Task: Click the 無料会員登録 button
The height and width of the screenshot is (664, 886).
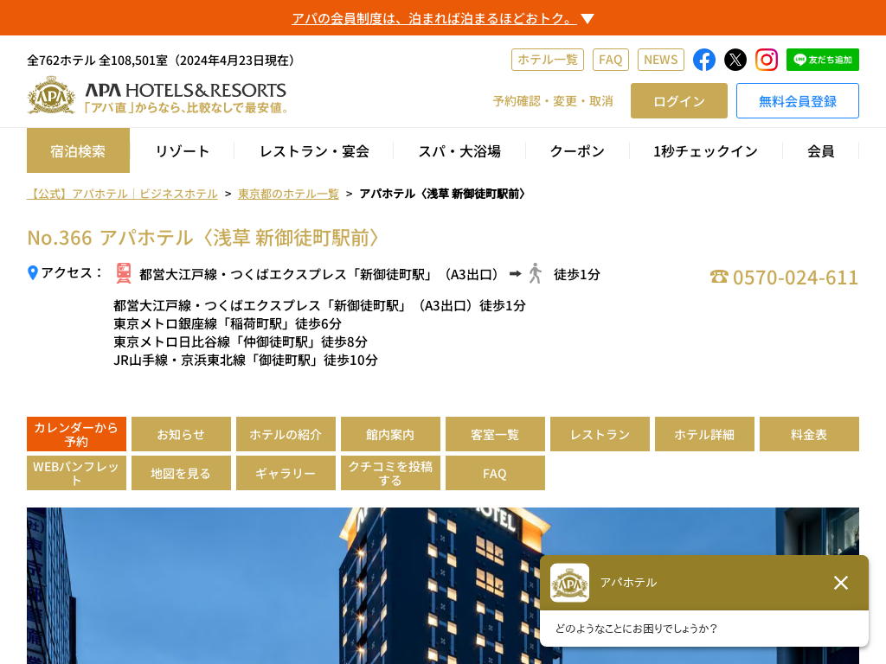Action: click(797, 101)
